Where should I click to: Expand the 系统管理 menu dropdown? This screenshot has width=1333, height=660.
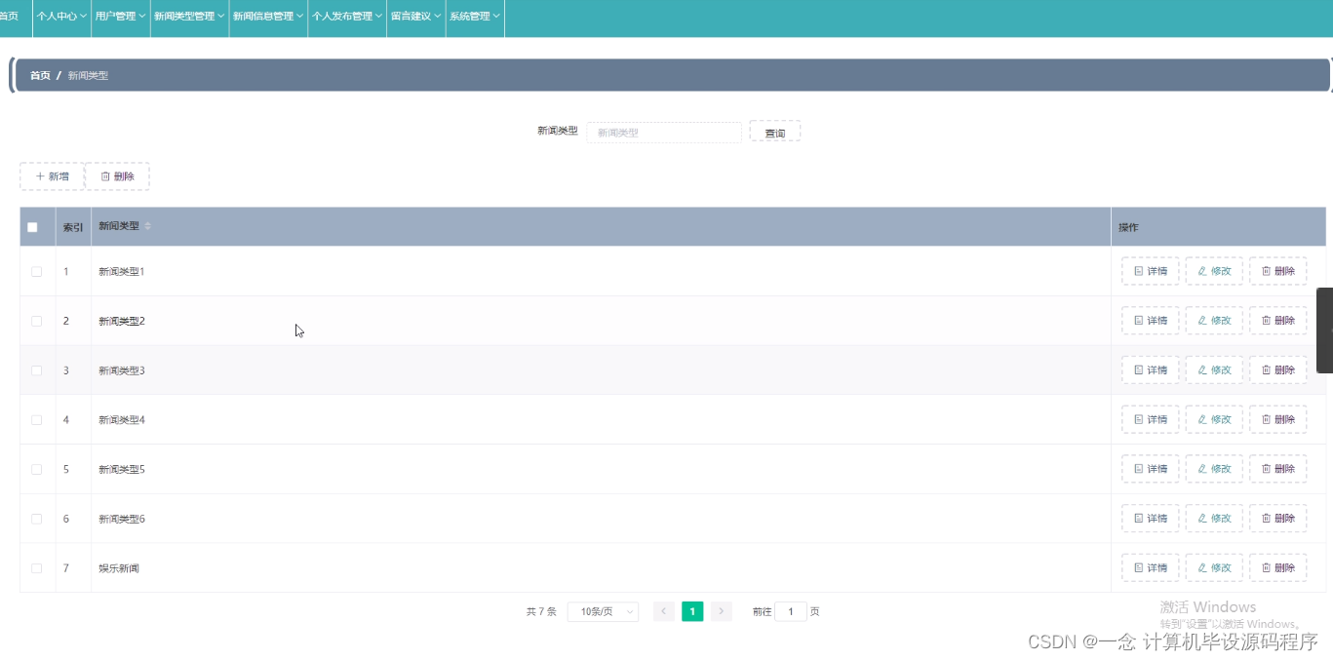pyautogui.click(x=474, y=17)
